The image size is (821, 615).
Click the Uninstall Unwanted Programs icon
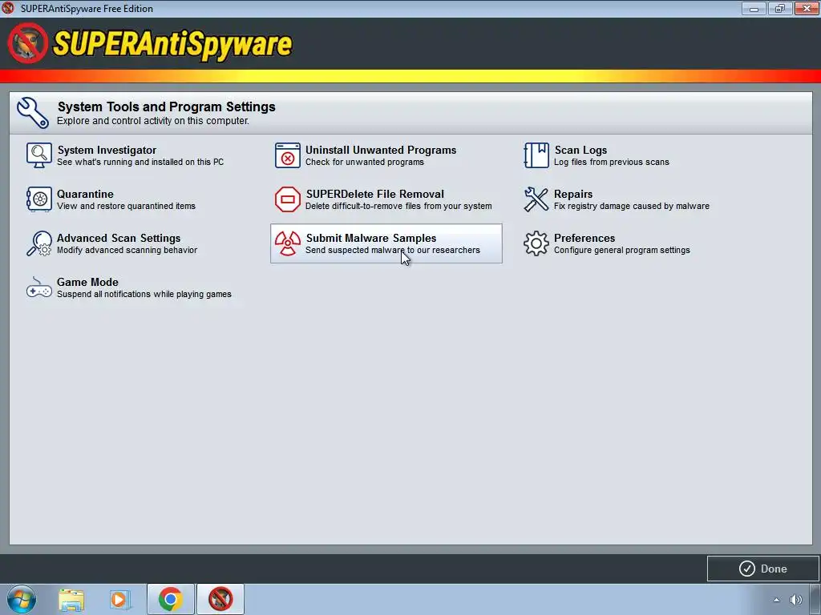click(288, 155)
